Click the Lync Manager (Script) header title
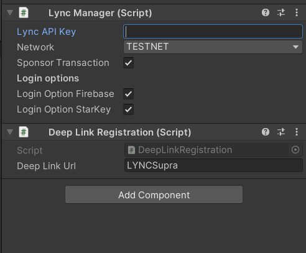The image size is (306, 253). pos(100,13)
